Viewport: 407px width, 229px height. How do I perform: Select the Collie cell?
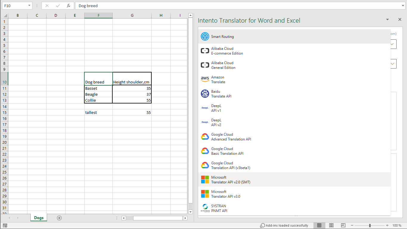click(x=98, y=100)
